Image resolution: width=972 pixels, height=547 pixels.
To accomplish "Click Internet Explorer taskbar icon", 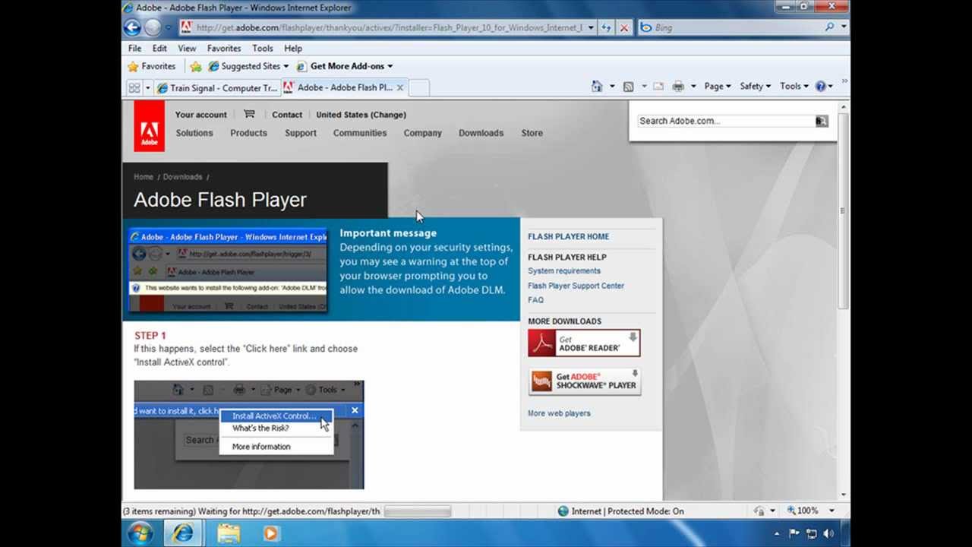I will (x=182, y=533).
